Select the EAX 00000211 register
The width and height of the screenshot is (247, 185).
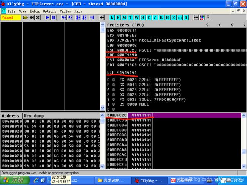122,30
